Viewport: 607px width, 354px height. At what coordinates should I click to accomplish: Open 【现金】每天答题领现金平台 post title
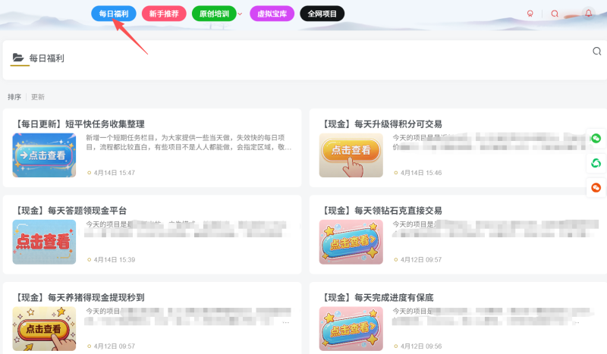[x=71, y=210]
